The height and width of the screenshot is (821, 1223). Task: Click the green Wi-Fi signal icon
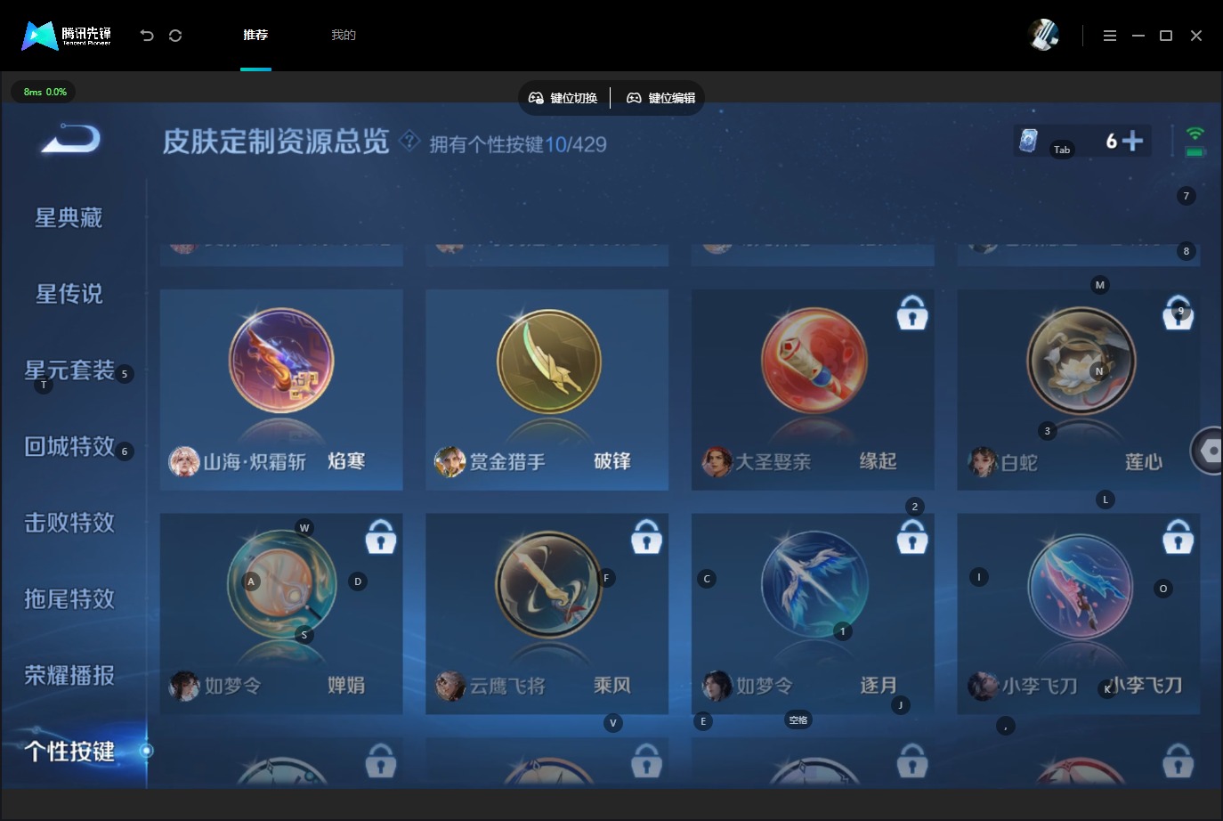point(1195,134)
